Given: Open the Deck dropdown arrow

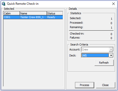Looking at the screenshot, I should coord(111,55).
